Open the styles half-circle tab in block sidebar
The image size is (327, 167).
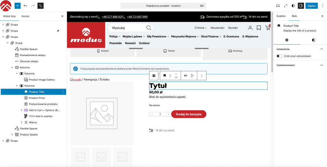point(314,40)
